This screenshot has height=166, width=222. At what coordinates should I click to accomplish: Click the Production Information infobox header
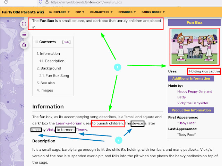[x=191, y=110]
